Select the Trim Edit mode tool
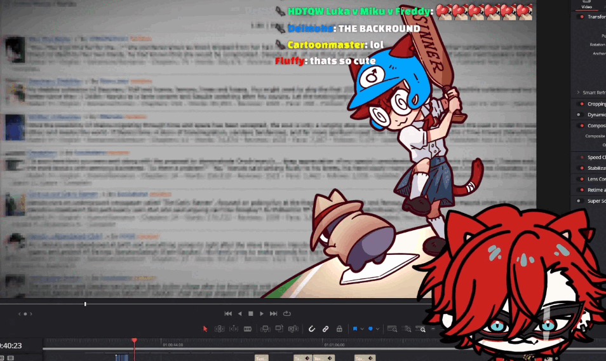This screenshot has width=606, height=361. click(219, 329)
